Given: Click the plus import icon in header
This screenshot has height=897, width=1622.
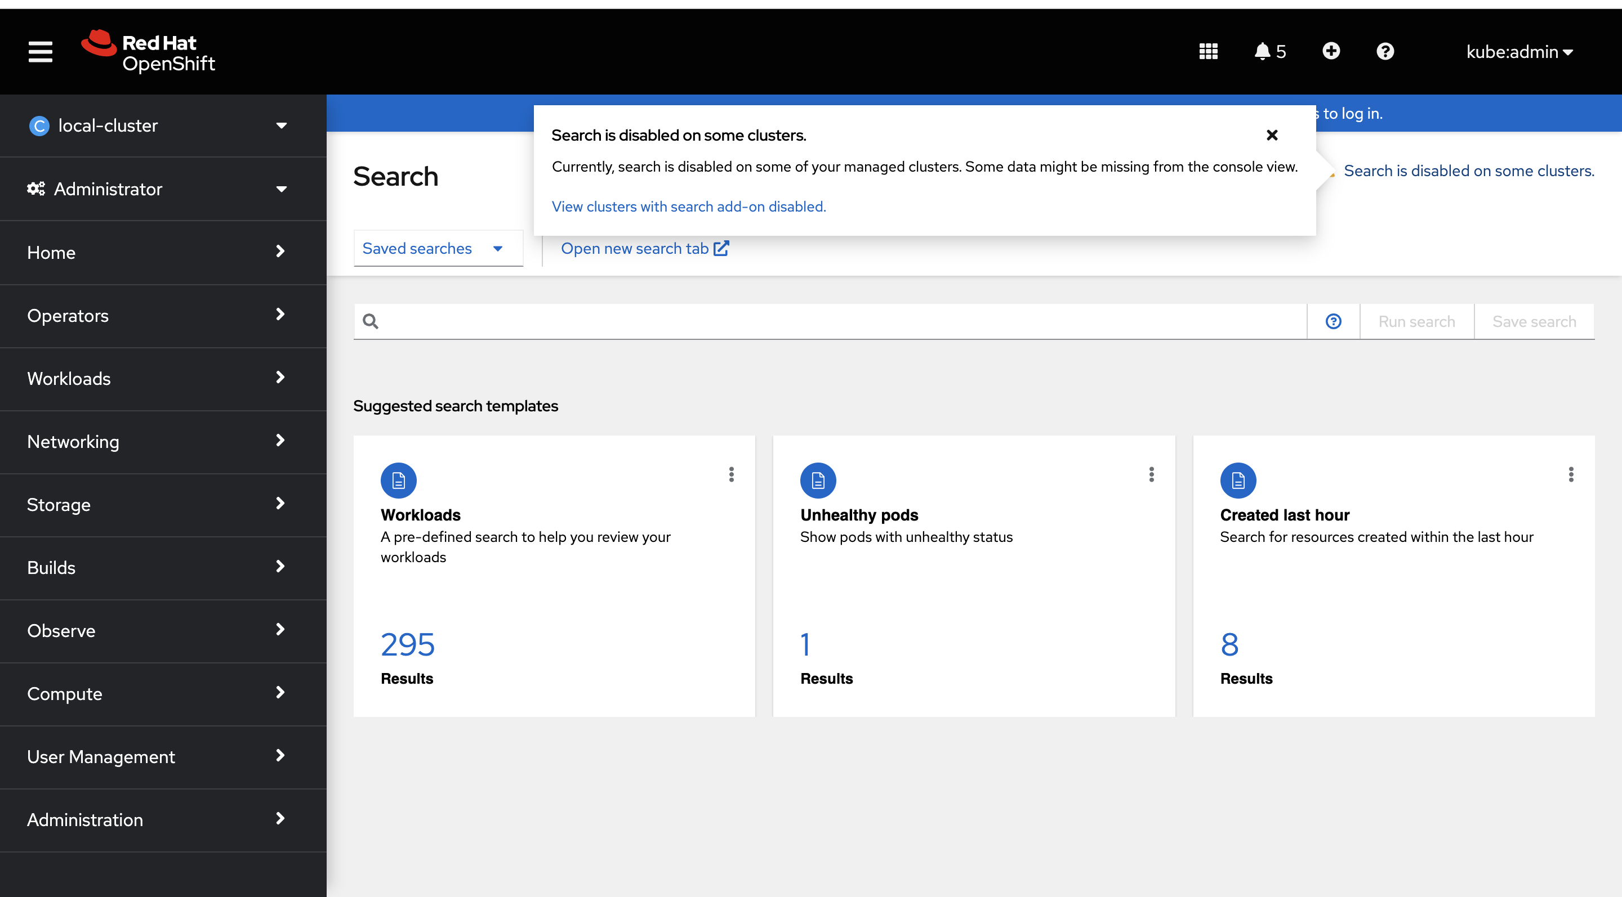Looking at the screenshot, I should click(1330, 52).
